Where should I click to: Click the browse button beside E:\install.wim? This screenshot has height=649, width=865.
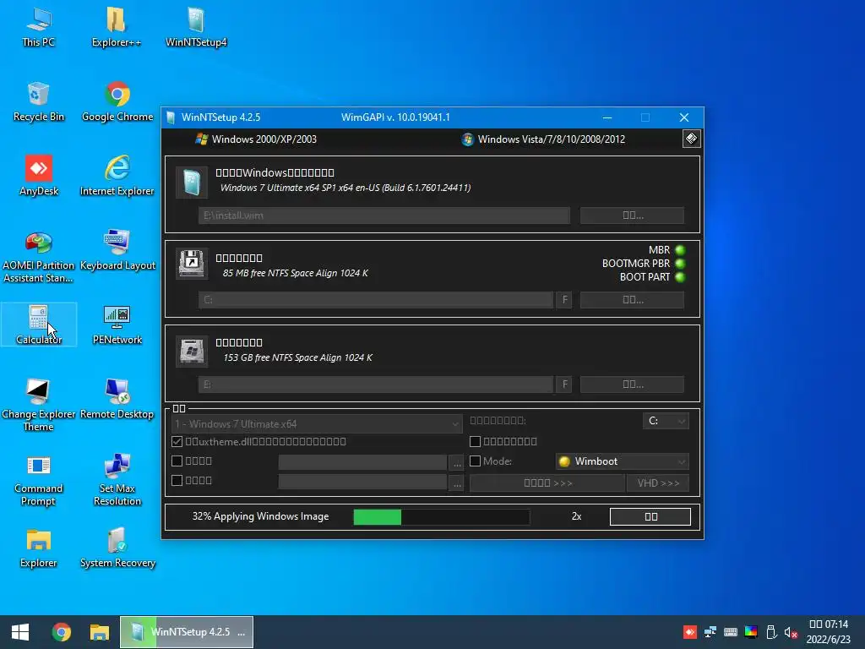pyautogui.click(x=632, y=215)
